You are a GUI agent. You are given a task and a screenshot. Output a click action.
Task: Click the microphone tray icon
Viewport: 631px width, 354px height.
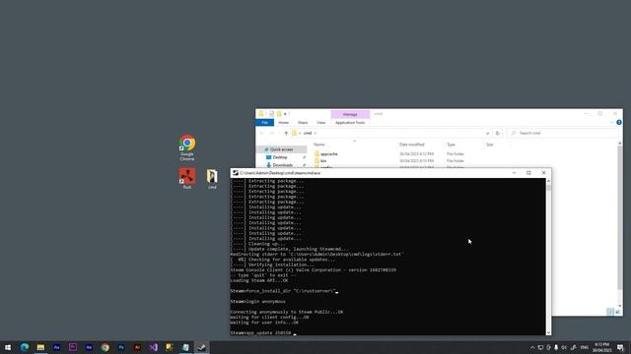(556, 347)
